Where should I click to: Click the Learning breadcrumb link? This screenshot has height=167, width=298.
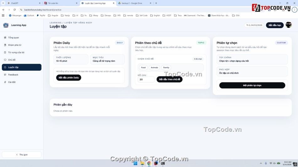[56, 23]
